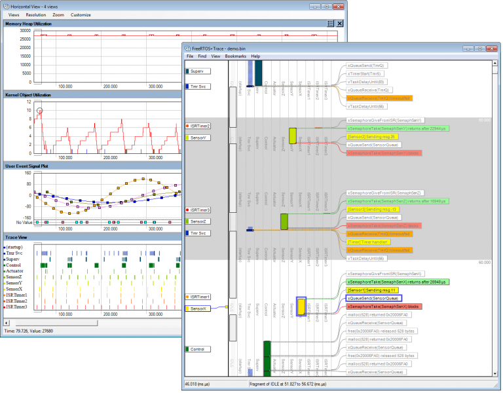Click the xQueueSend(TmrQ) event label
This screenshot has width=503, height=393.
pos(367,65)
